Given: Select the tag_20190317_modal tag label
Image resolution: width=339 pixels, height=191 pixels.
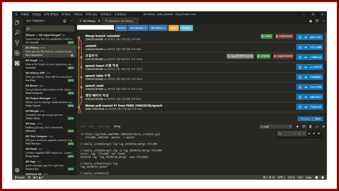Looking at the screenshot, I should 240,56.
